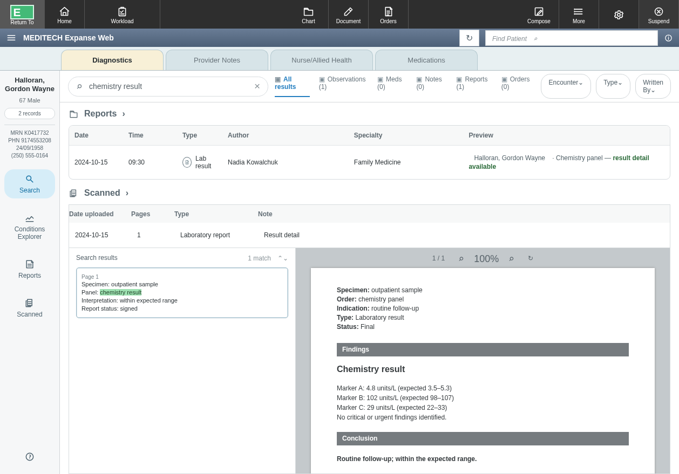The width and height of the screenshot is (679, 474).
Task: Expand the Reports section header
Action: tap(98, 114)
